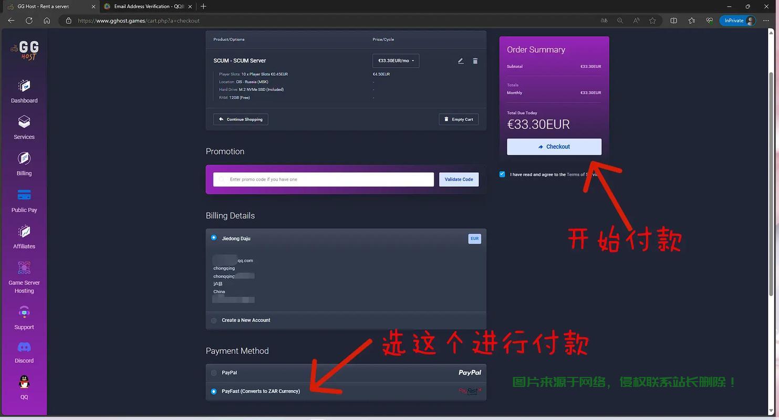This screenshot has height=420, width=779.
Task: Click the SCUM - SCUM Server product title
Action: (240, 61)
